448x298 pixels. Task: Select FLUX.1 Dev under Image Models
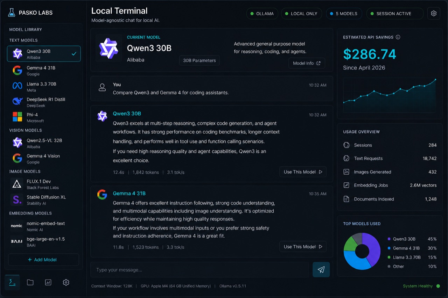[44, 184]
